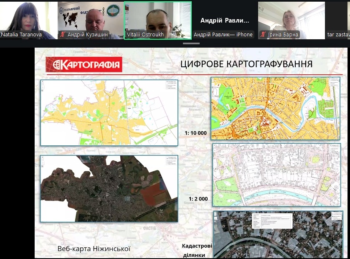350x259 pixels.
Task: Click the parcel info popup on cadastral map
Action: (272, 221)
